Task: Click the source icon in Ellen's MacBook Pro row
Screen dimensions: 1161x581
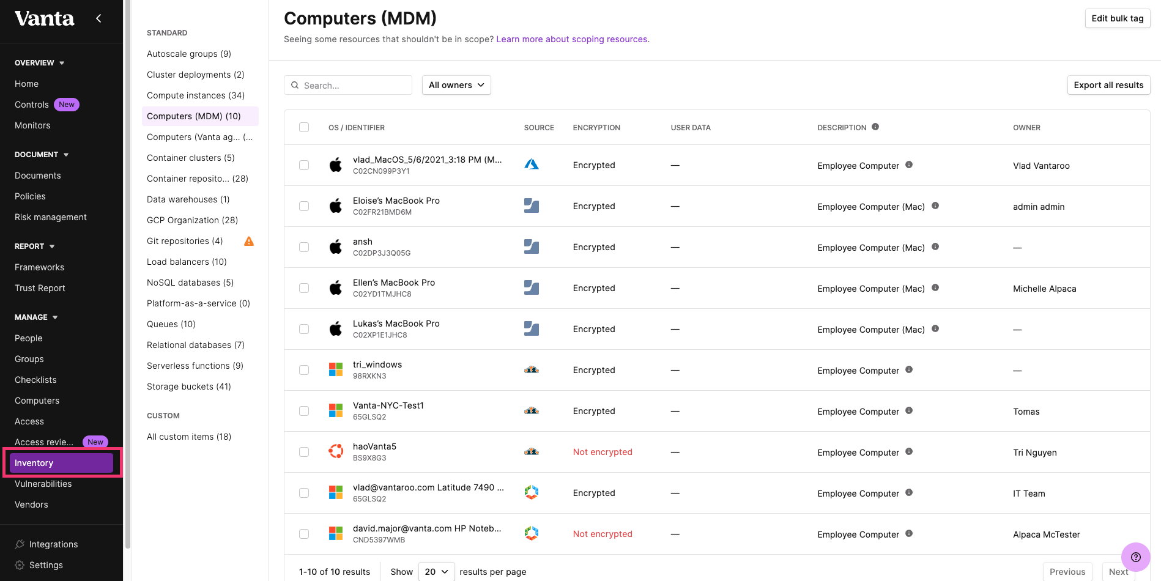Action: tap(532, 288)
